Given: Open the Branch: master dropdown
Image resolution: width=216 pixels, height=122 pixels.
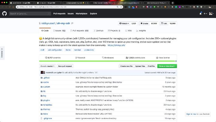Looking at the screenshot, I should click(47, 66).
